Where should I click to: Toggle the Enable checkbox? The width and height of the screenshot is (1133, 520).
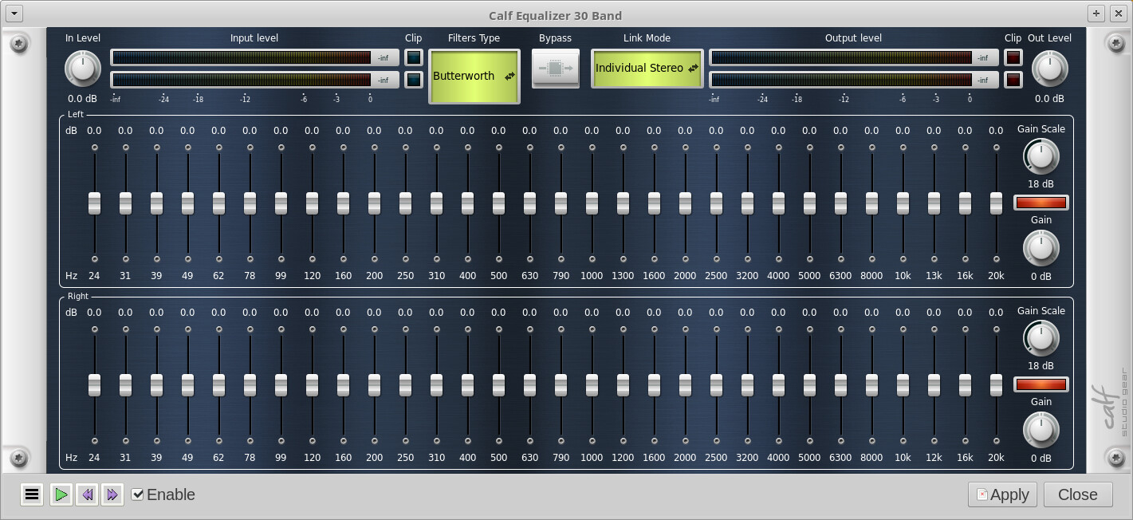click(138, 494)
